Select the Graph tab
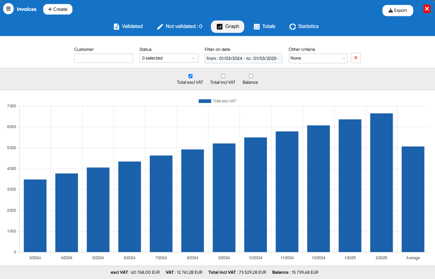The image size is (435, 279). click(228, 26)
